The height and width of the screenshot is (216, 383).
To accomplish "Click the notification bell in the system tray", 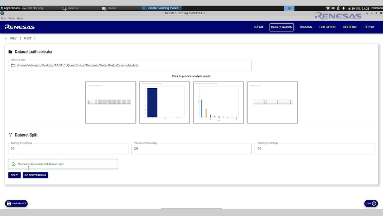I will [343, 8].
